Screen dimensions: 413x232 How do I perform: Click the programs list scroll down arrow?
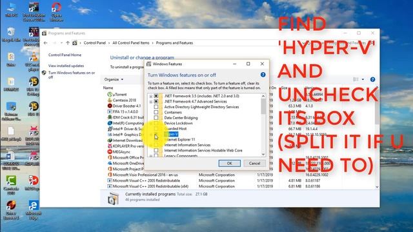[x=377, y=187]
